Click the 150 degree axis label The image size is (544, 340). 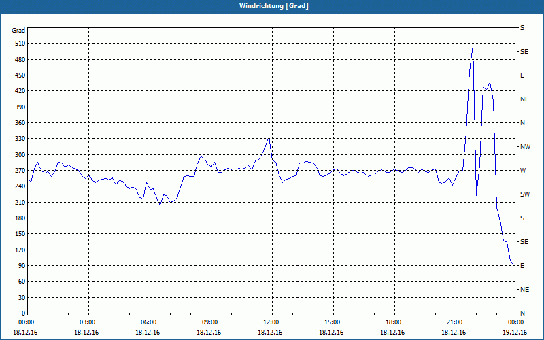point(20,234)
